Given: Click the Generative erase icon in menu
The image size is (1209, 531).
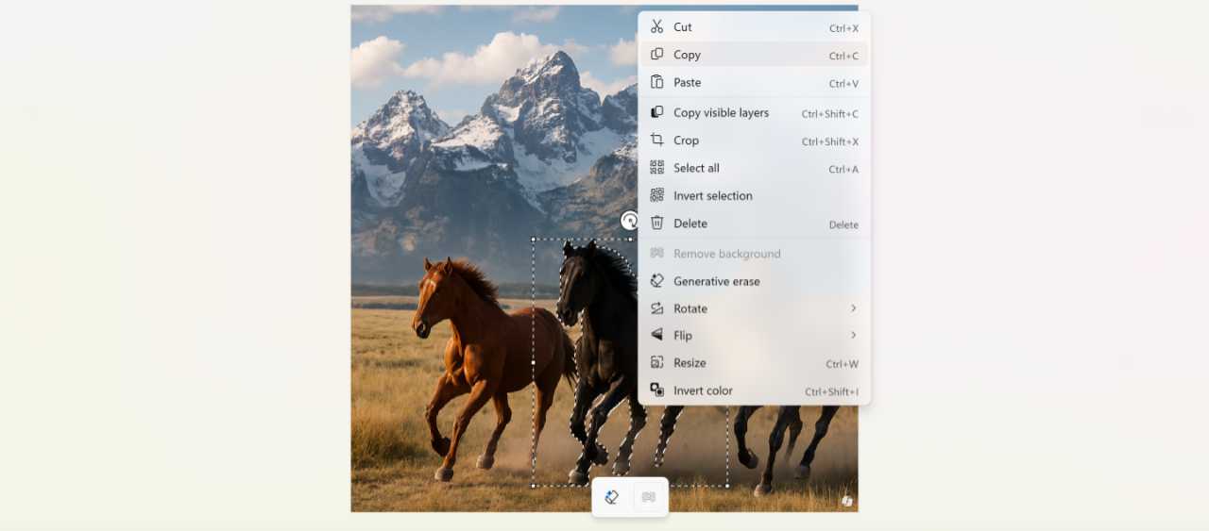Looking at the screenshot, I should [x=656, y=281].
